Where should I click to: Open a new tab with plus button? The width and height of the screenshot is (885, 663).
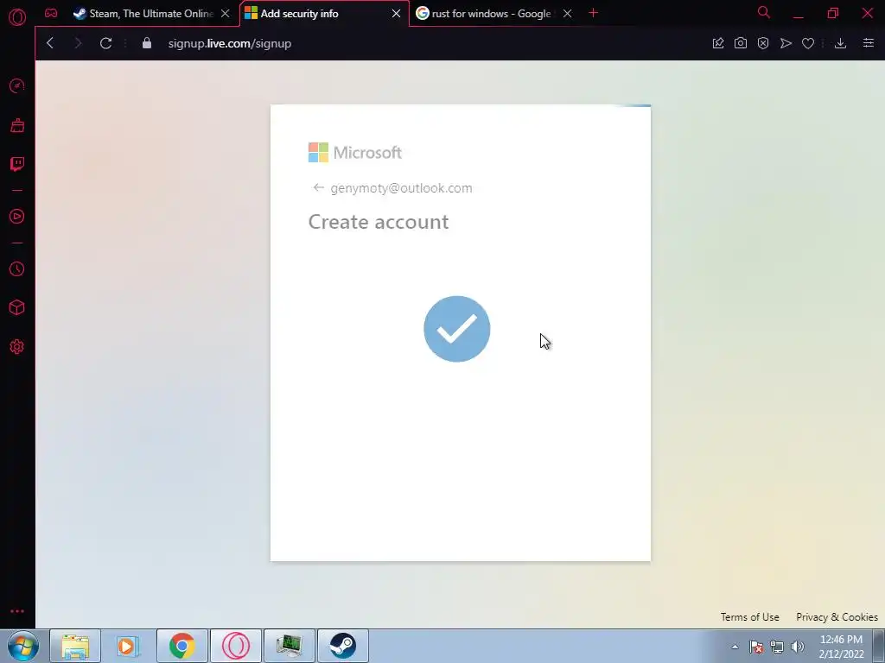tap(593, 13)
